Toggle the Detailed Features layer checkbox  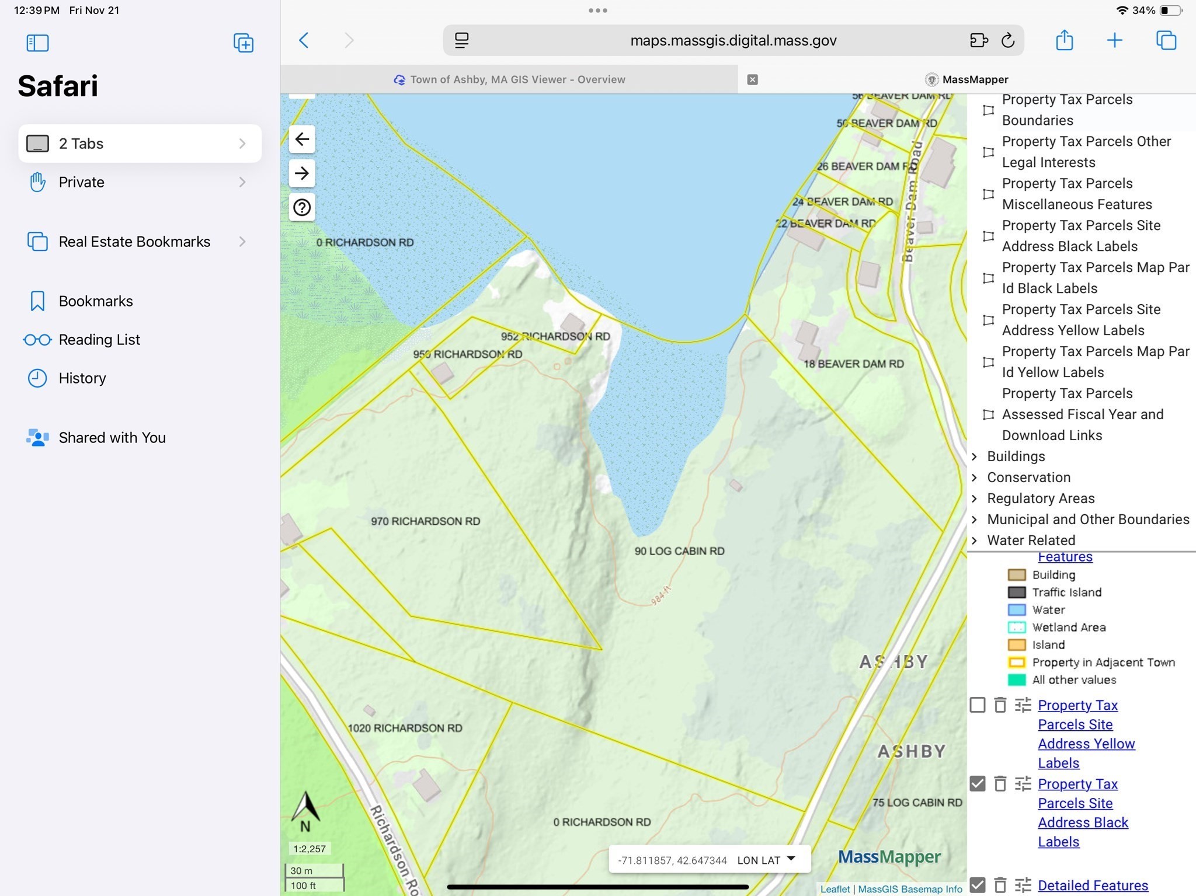click(978, 885)
